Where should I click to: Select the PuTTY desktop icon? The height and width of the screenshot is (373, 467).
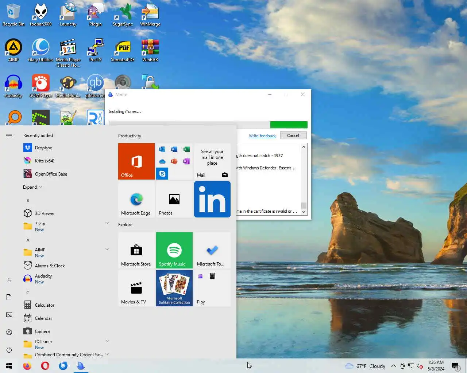click(x=95, y=51)
